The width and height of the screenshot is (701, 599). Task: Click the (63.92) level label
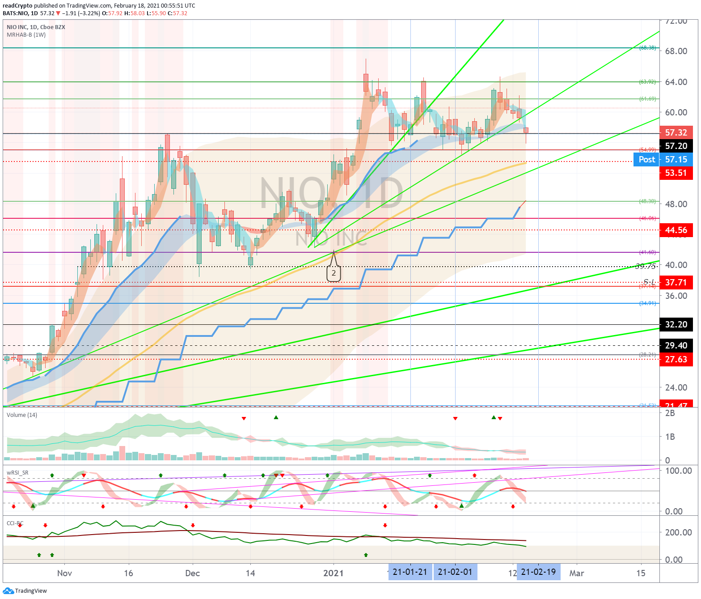[x=648, y=82]
